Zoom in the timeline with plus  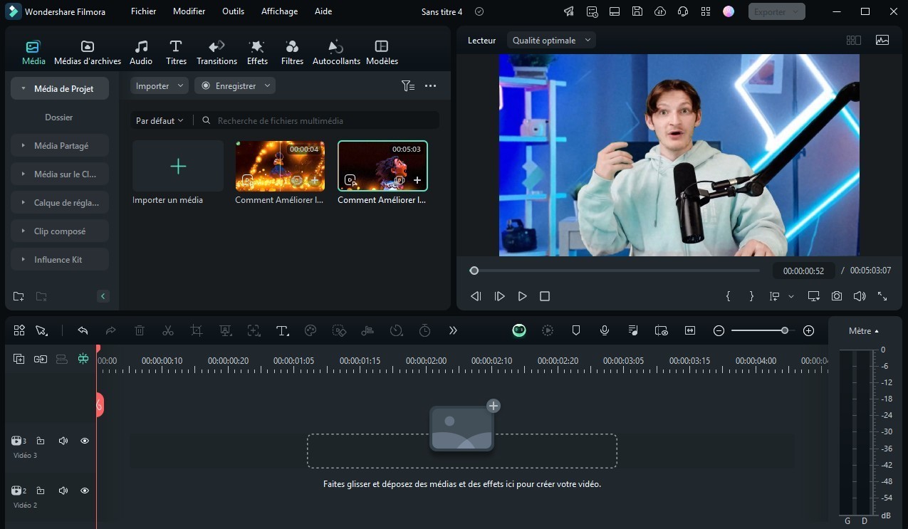coord(808,330)
